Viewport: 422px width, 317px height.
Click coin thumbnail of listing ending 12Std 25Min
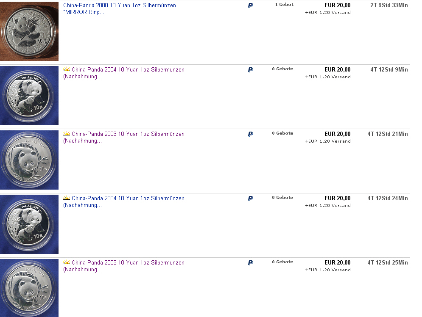[x=29, y=288]
